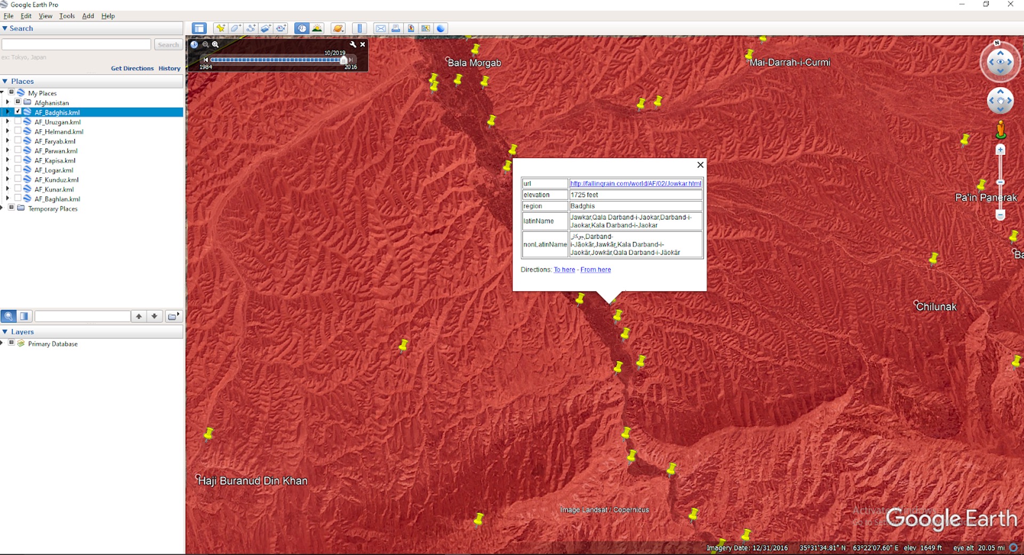The height and width of the screenshot is (555, 1024).
Task: Show sunlight across the landscape
Action: point(317,28)
